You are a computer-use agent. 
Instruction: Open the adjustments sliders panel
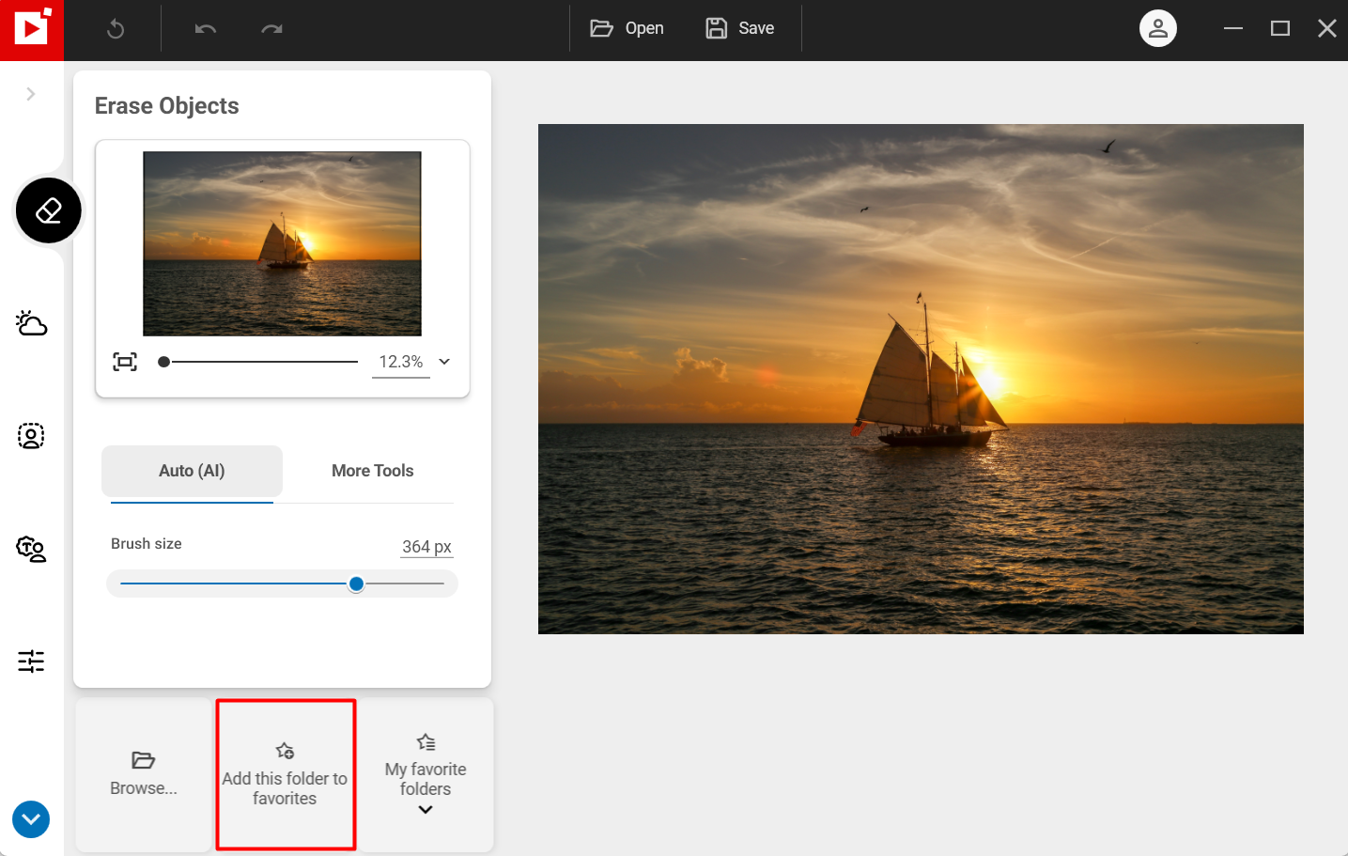[x=31, y=661]
